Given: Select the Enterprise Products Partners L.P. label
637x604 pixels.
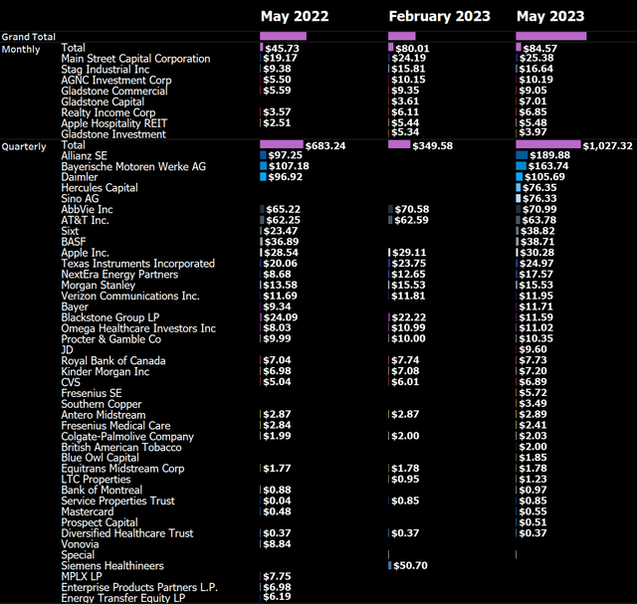Looking at the screenshot, I should click(139, 587).
